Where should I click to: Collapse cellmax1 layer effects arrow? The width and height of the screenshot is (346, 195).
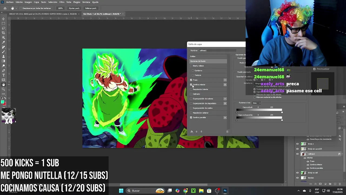coord(342,154)
